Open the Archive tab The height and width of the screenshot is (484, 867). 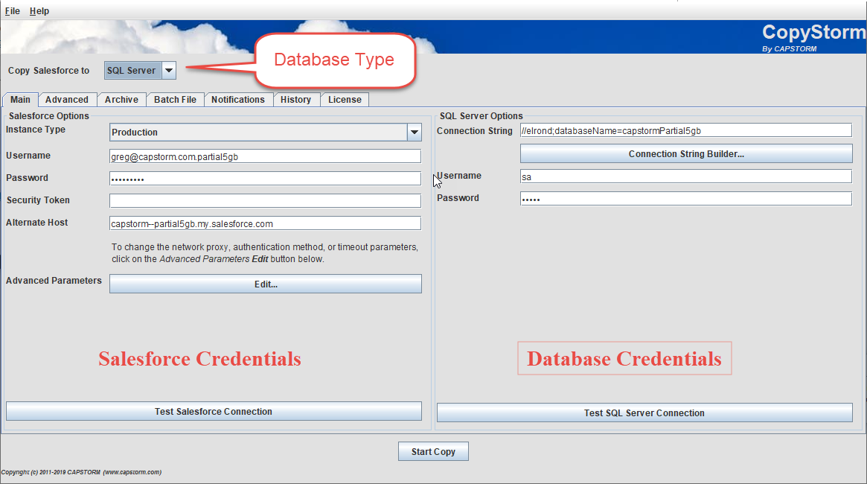[x=121, y=100]
